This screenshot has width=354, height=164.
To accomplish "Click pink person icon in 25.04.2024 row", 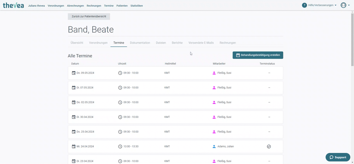I will click(x=214, y=132).
